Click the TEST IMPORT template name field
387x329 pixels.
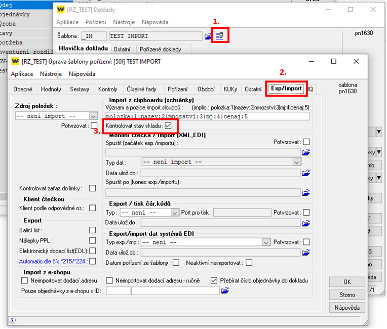(x=156, y=36)
